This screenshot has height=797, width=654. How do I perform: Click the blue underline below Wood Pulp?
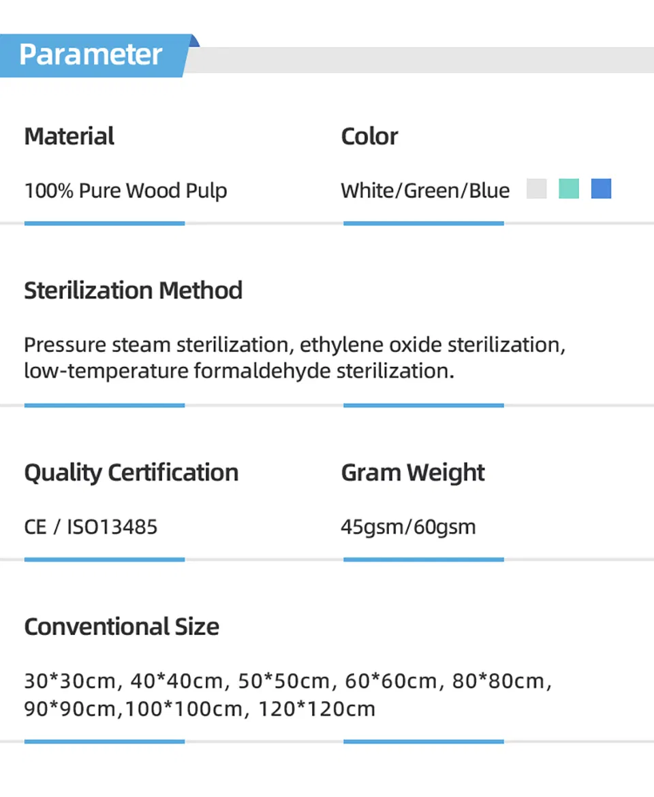click(x=104, y=223)
